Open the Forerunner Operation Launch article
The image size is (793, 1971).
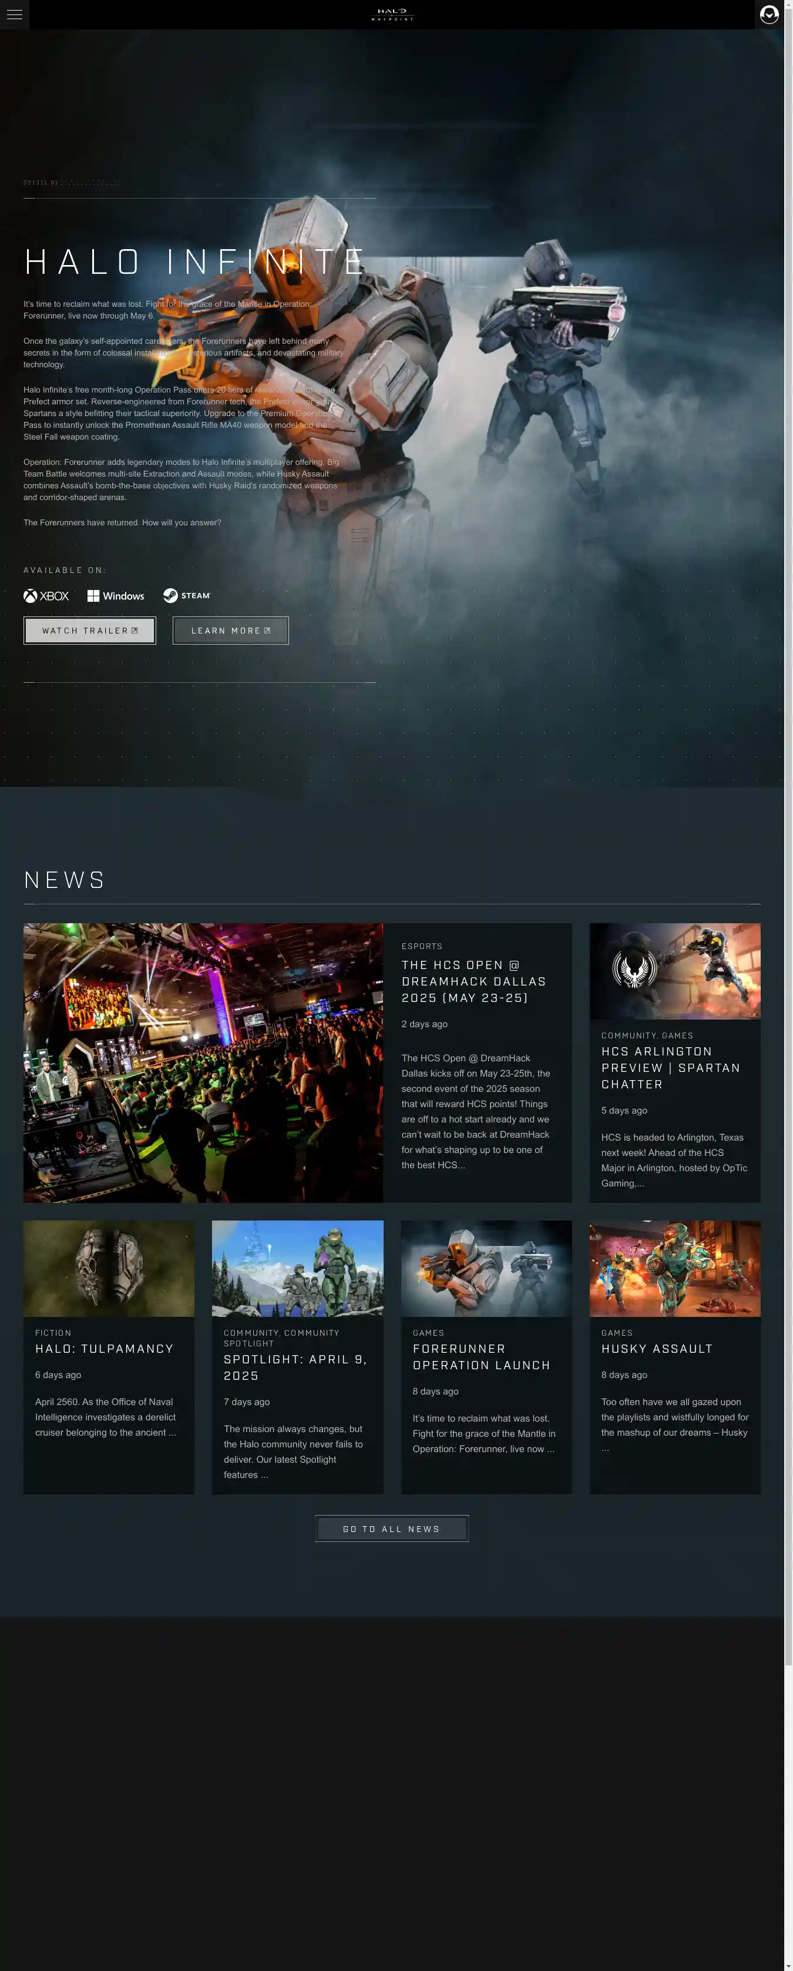point(481,1357)
